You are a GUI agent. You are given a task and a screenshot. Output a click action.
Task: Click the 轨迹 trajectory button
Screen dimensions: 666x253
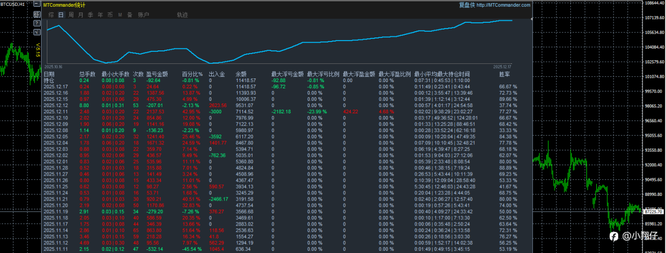183,15
